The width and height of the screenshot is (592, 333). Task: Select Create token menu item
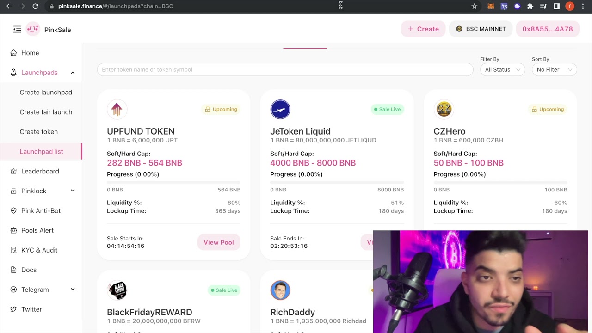[x=39, y=132]
